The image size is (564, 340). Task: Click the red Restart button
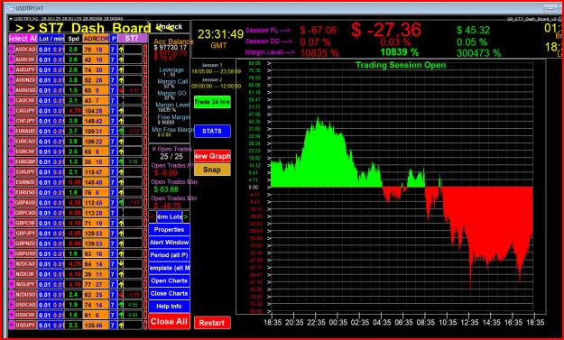pyautogui.click(x=212, y=323)
